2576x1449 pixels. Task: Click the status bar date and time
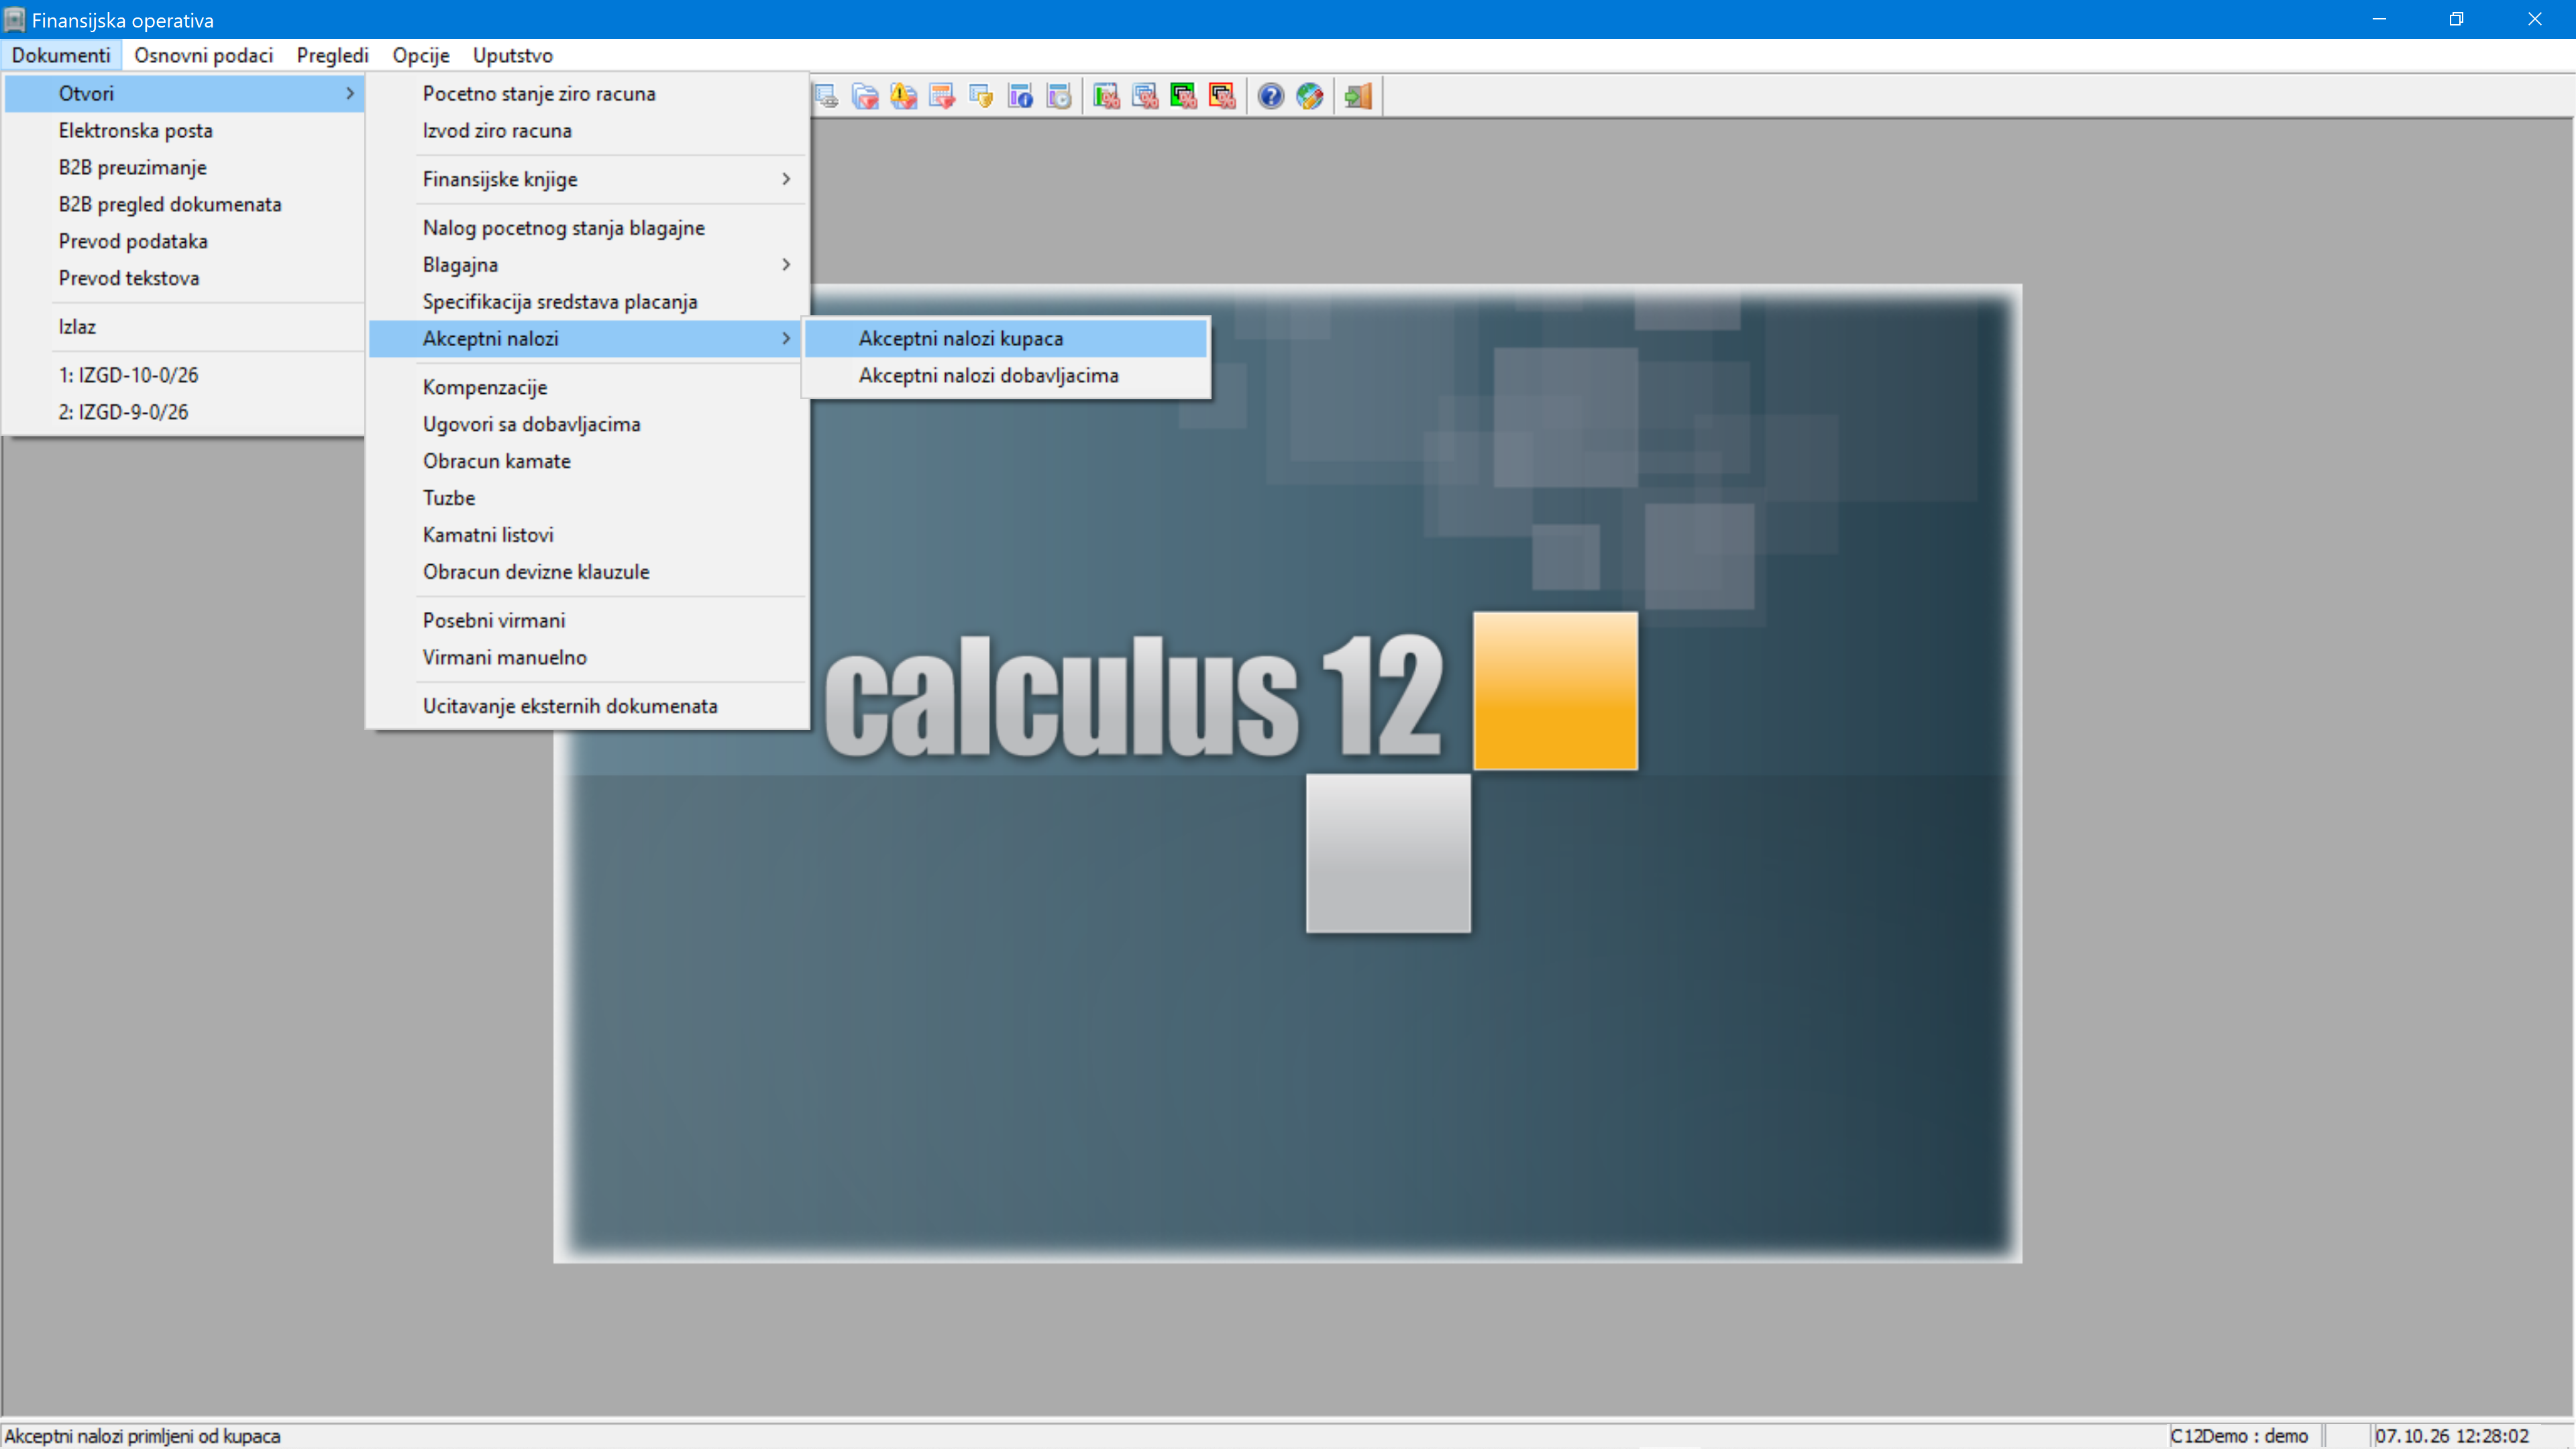click(x=2452, y=1436)
